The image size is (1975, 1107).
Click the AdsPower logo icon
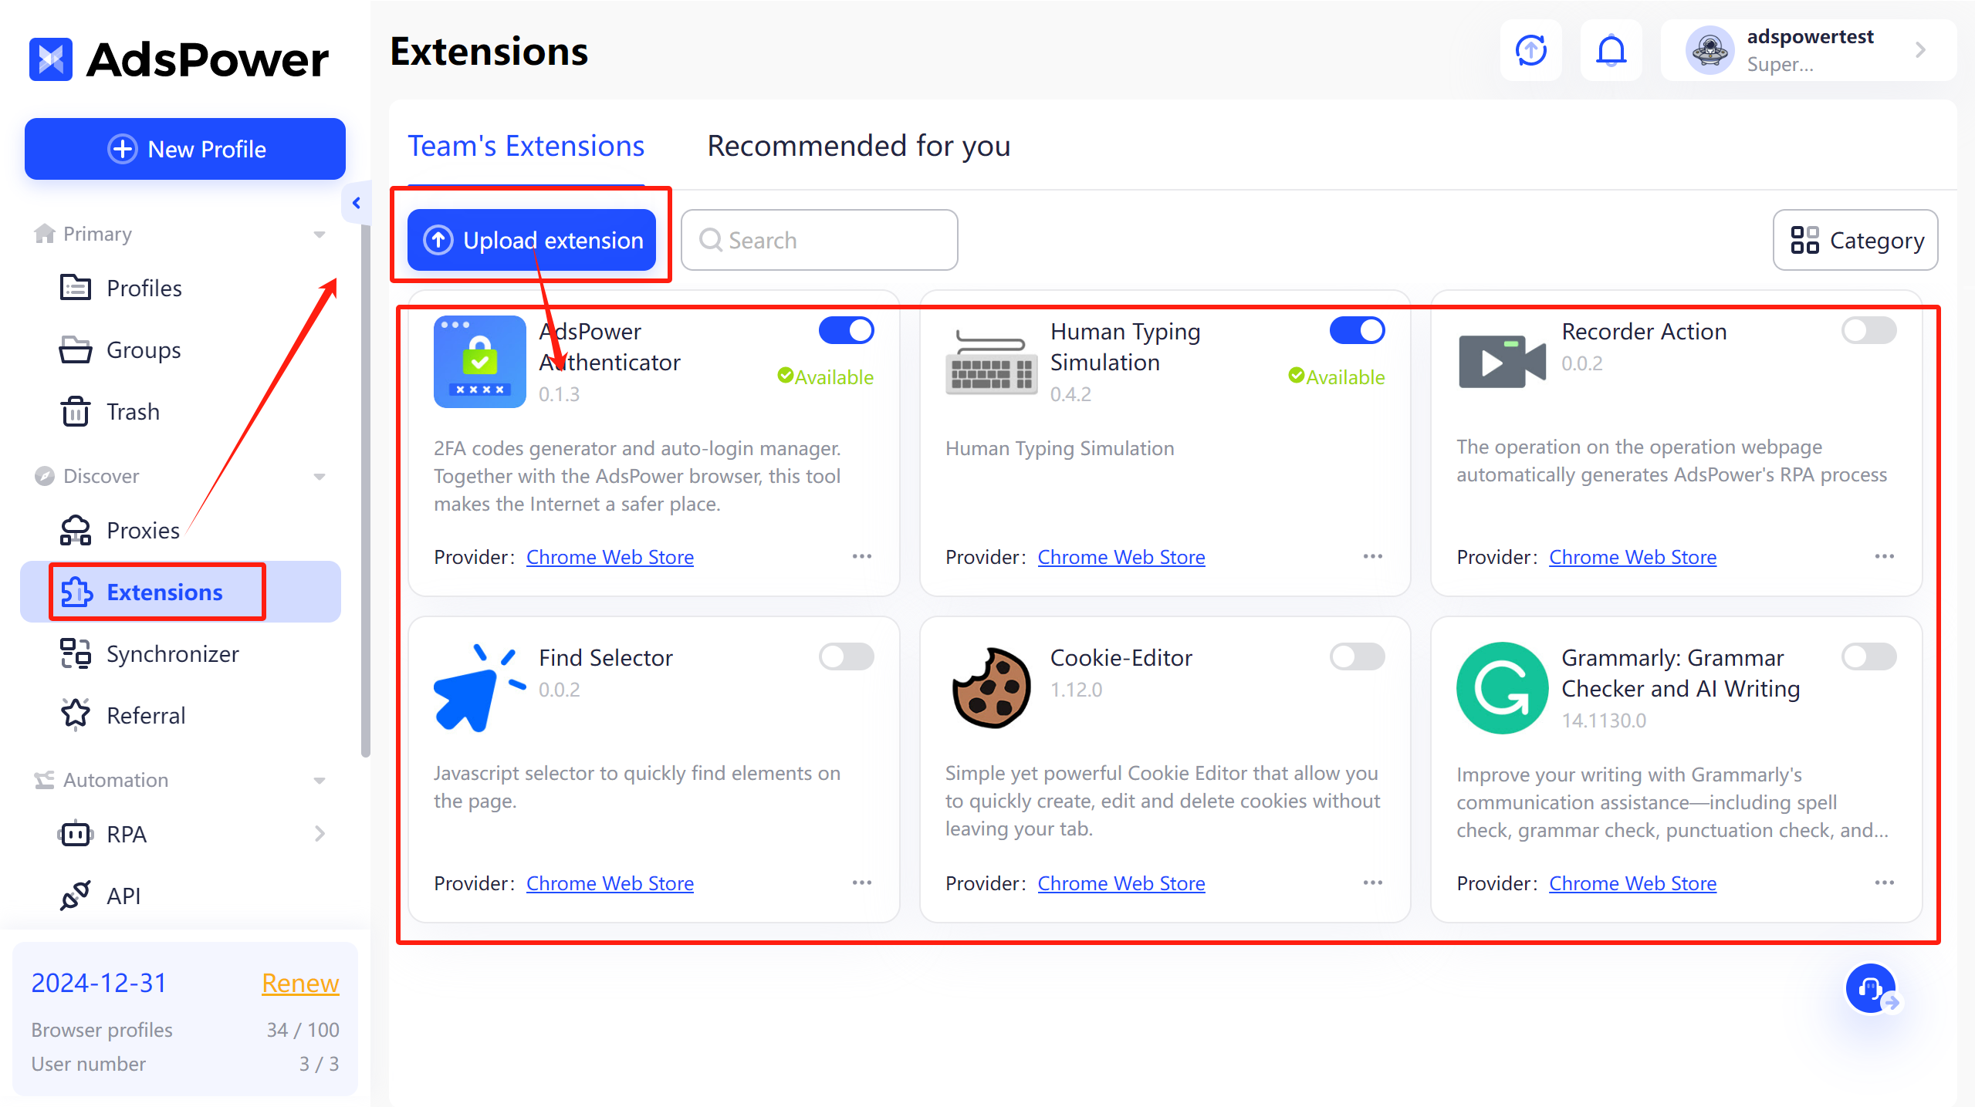51,59
